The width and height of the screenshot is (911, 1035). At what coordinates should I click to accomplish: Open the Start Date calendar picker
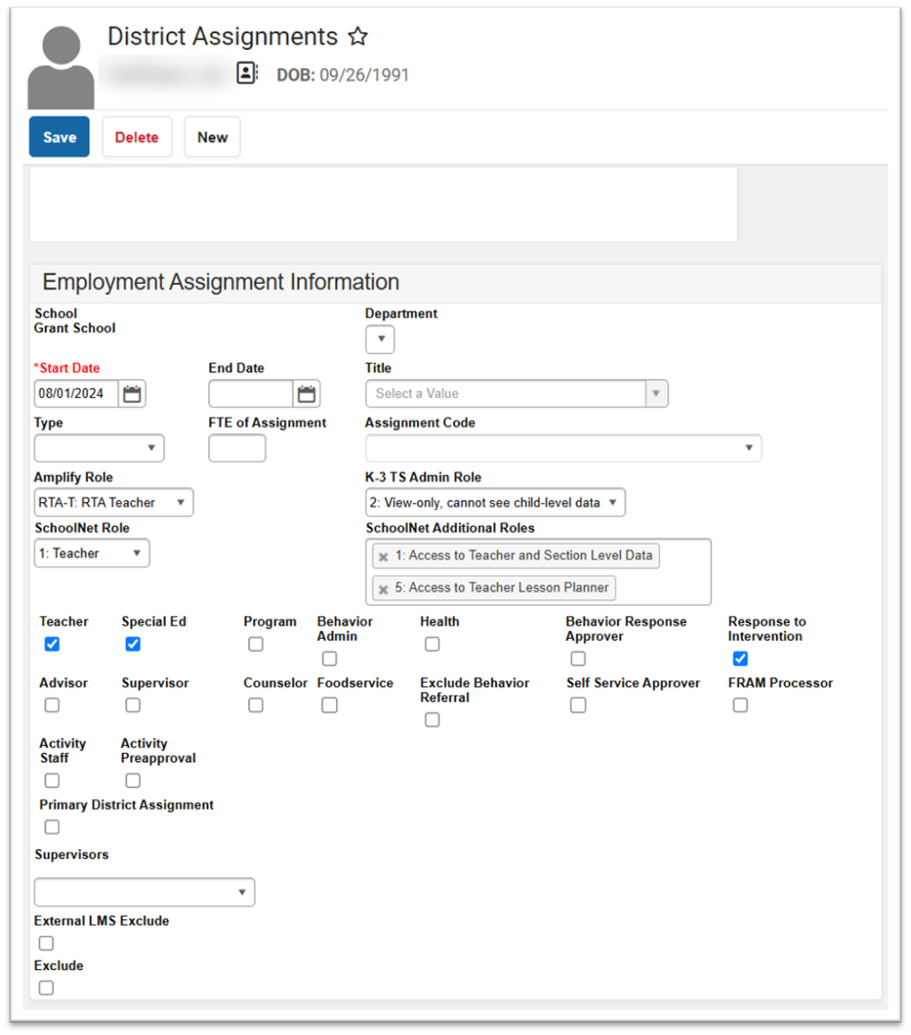point(132,394)
